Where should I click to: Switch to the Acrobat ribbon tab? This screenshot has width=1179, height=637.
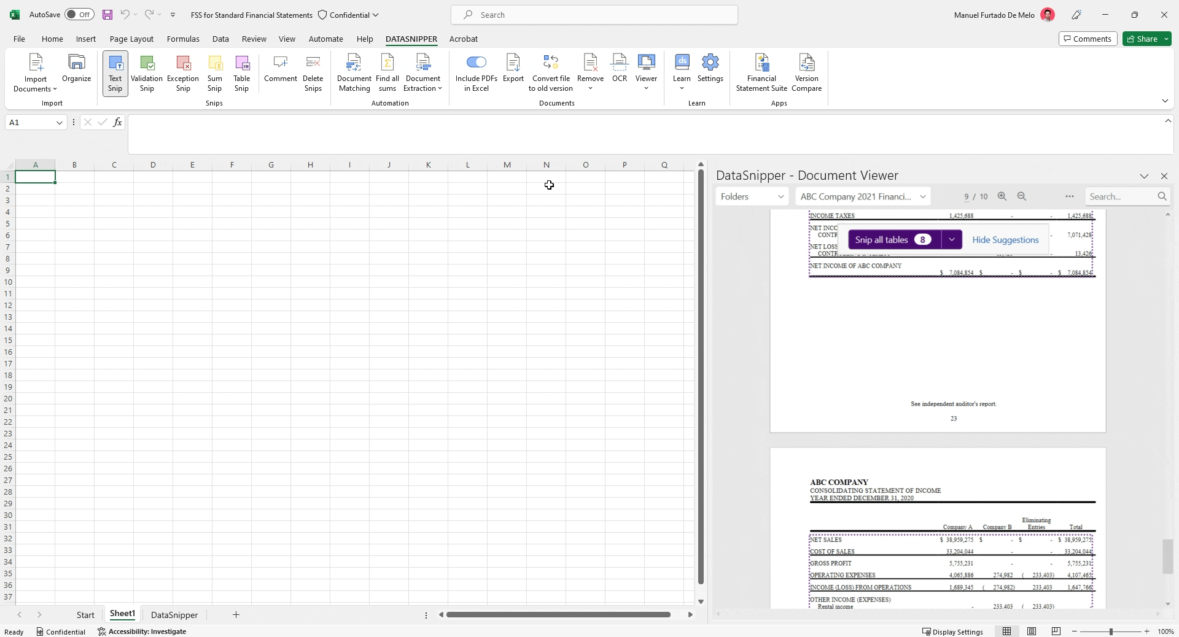pos(464,39)
